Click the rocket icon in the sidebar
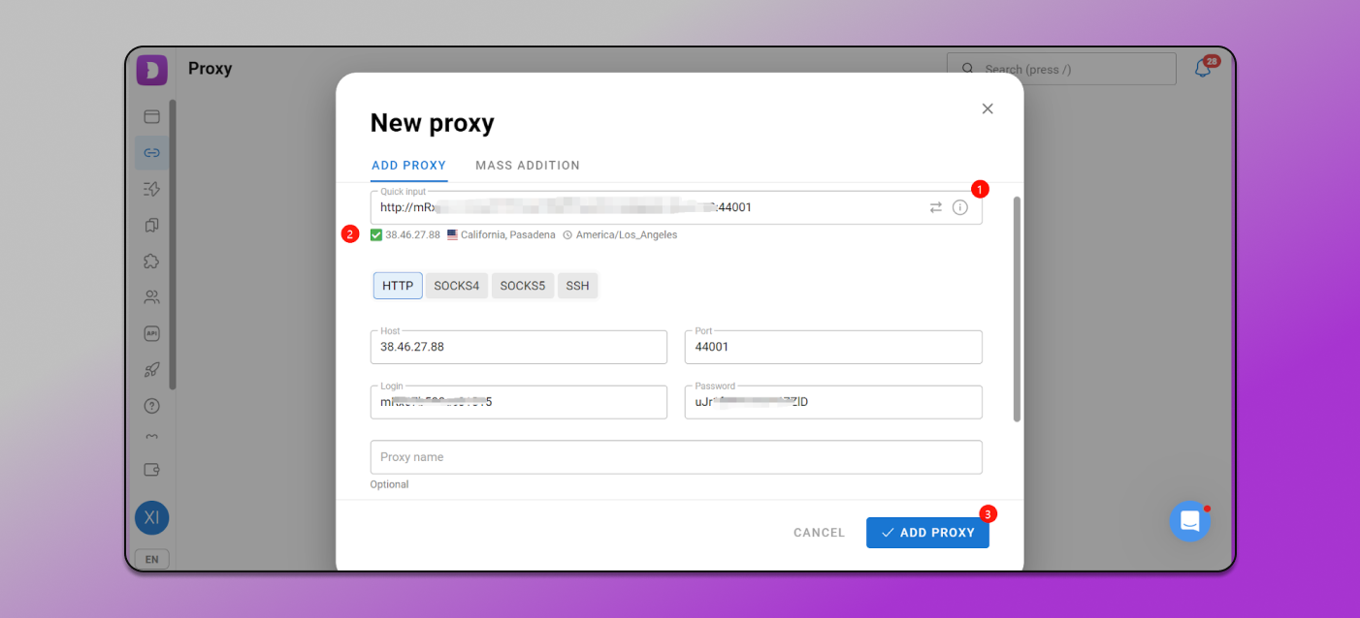1360x618 pixels. [151, 369]
